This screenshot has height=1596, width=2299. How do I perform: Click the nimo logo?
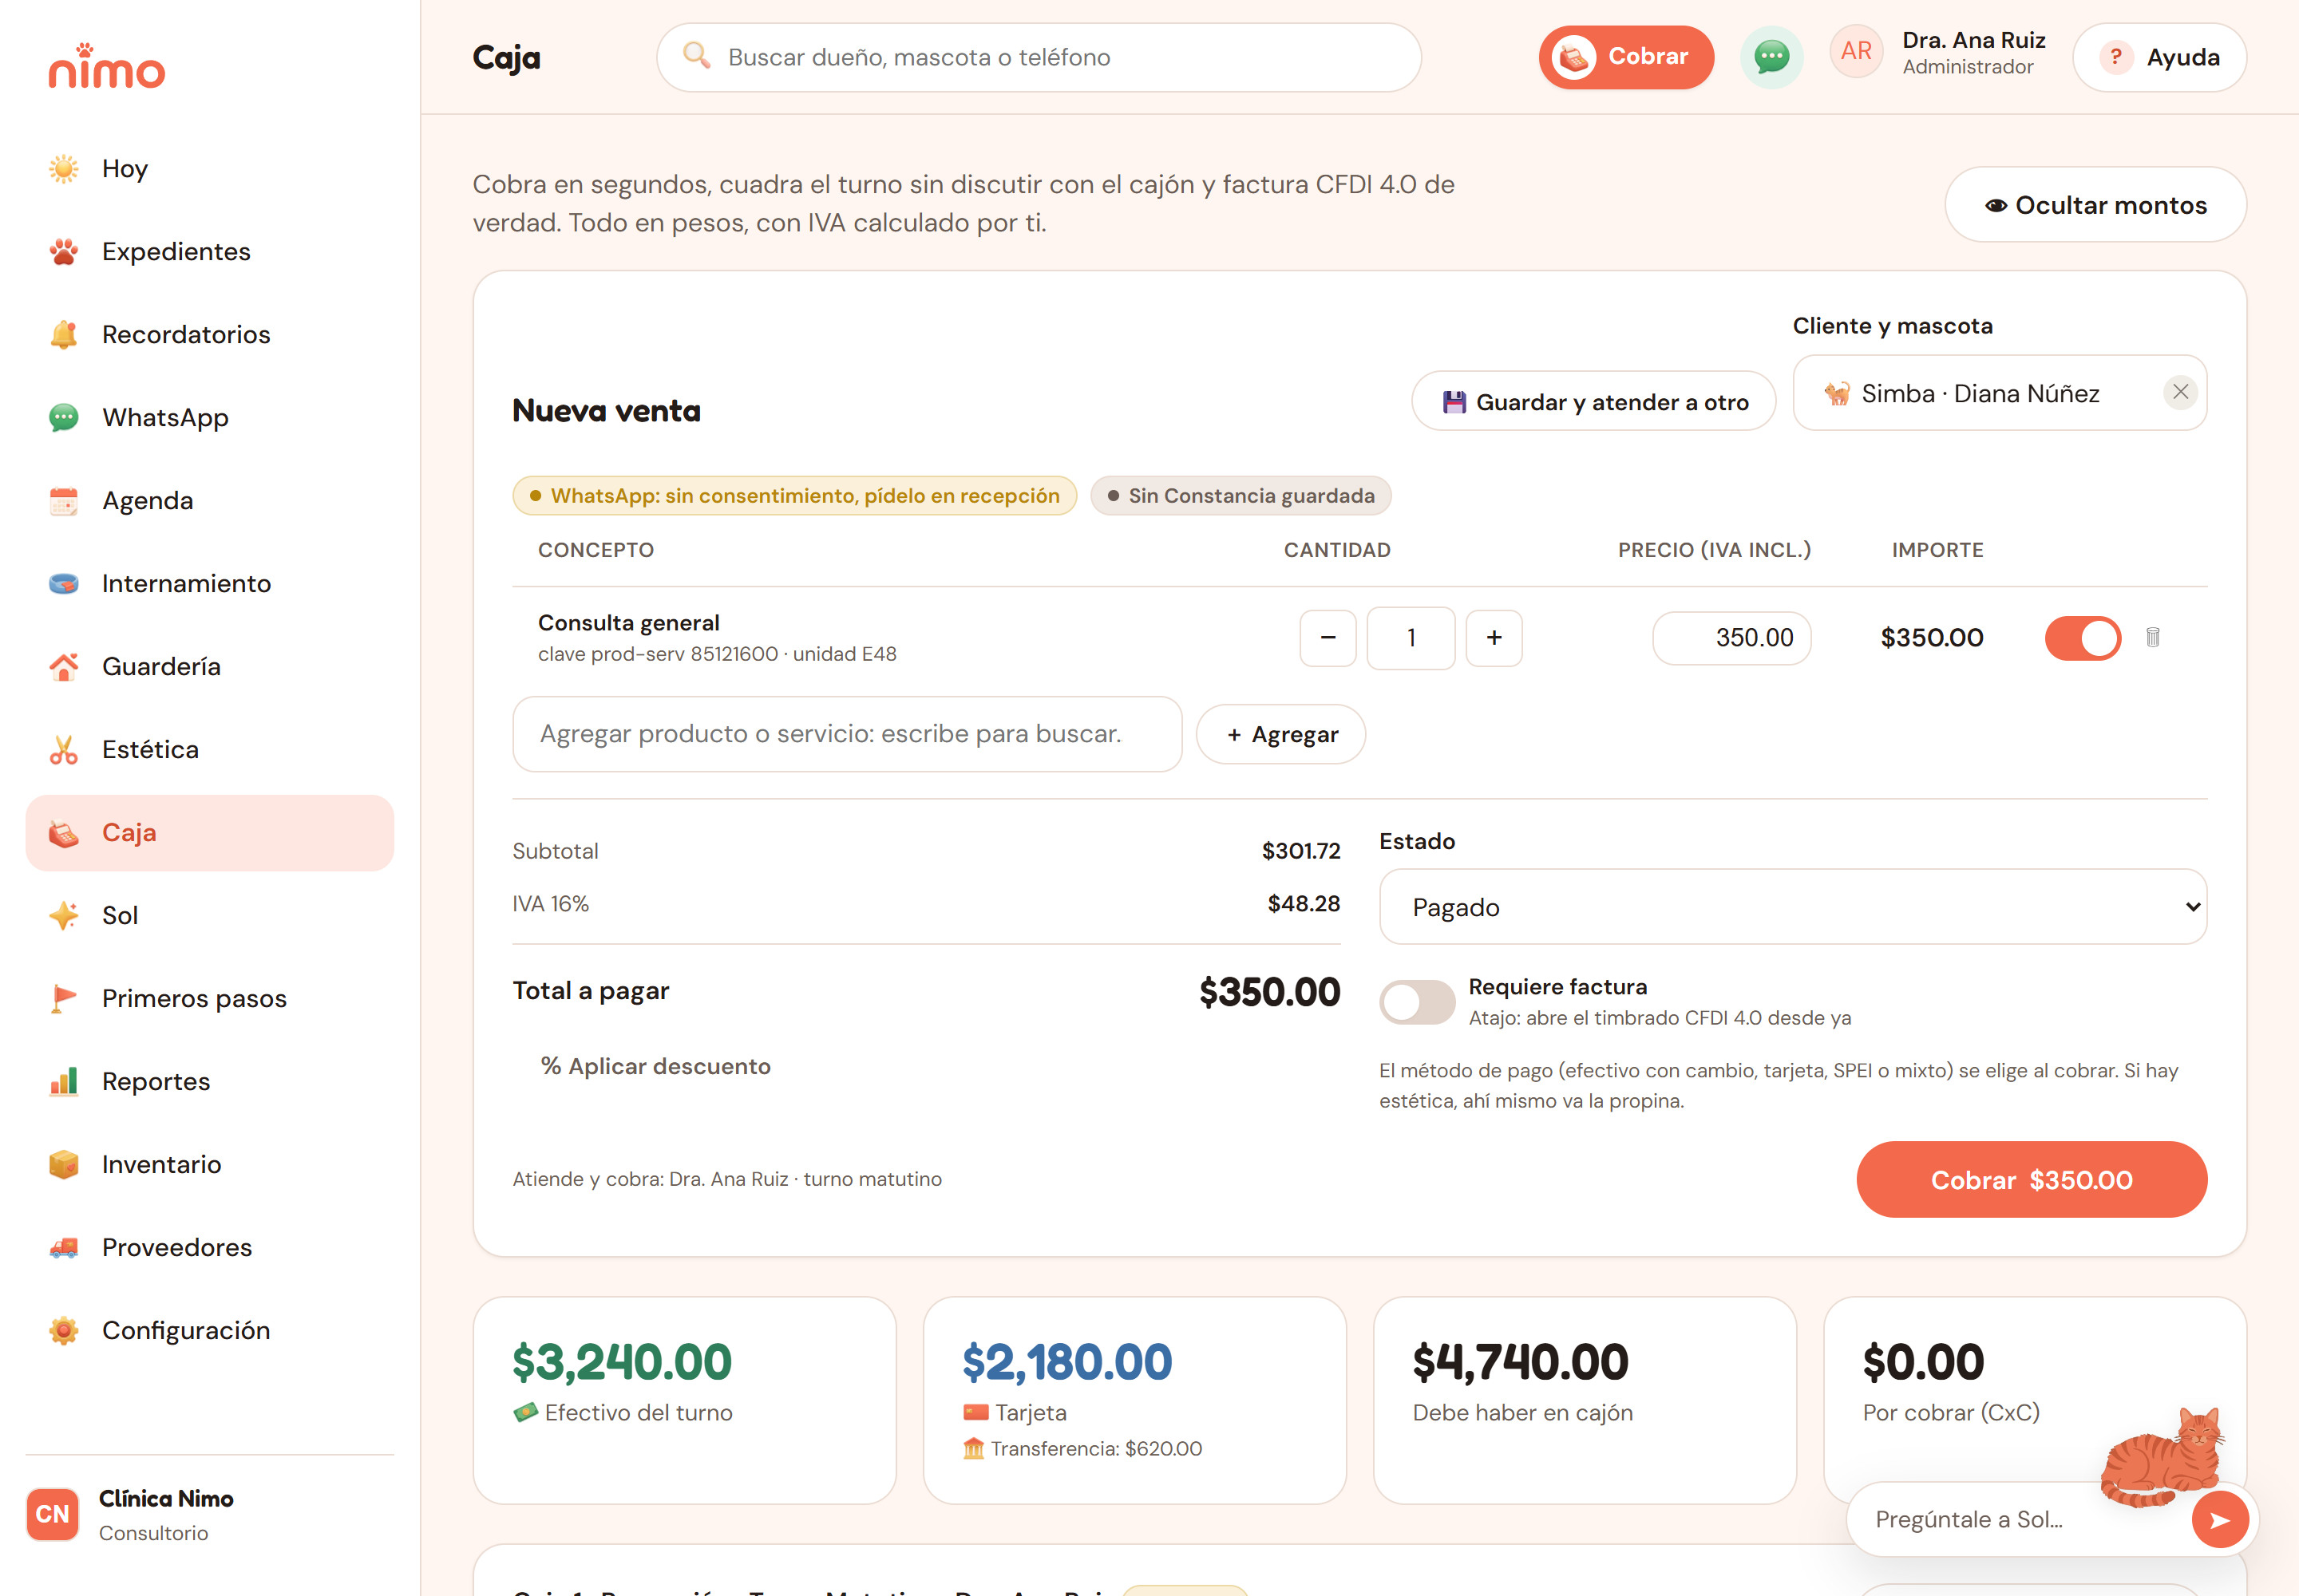click(x=107, y=66)
